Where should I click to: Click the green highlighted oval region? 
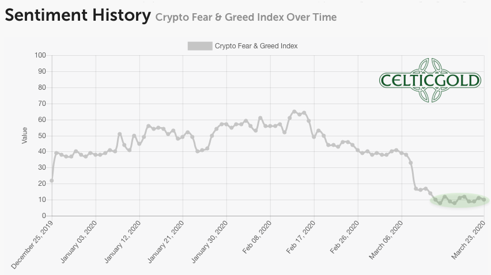(x=459, y=200)
